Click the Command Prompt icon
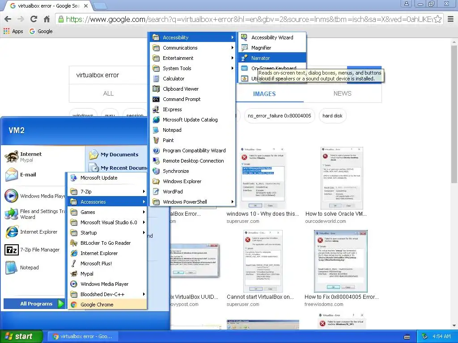458x343 pixels. pyautogui.click(x=156, y=99)
